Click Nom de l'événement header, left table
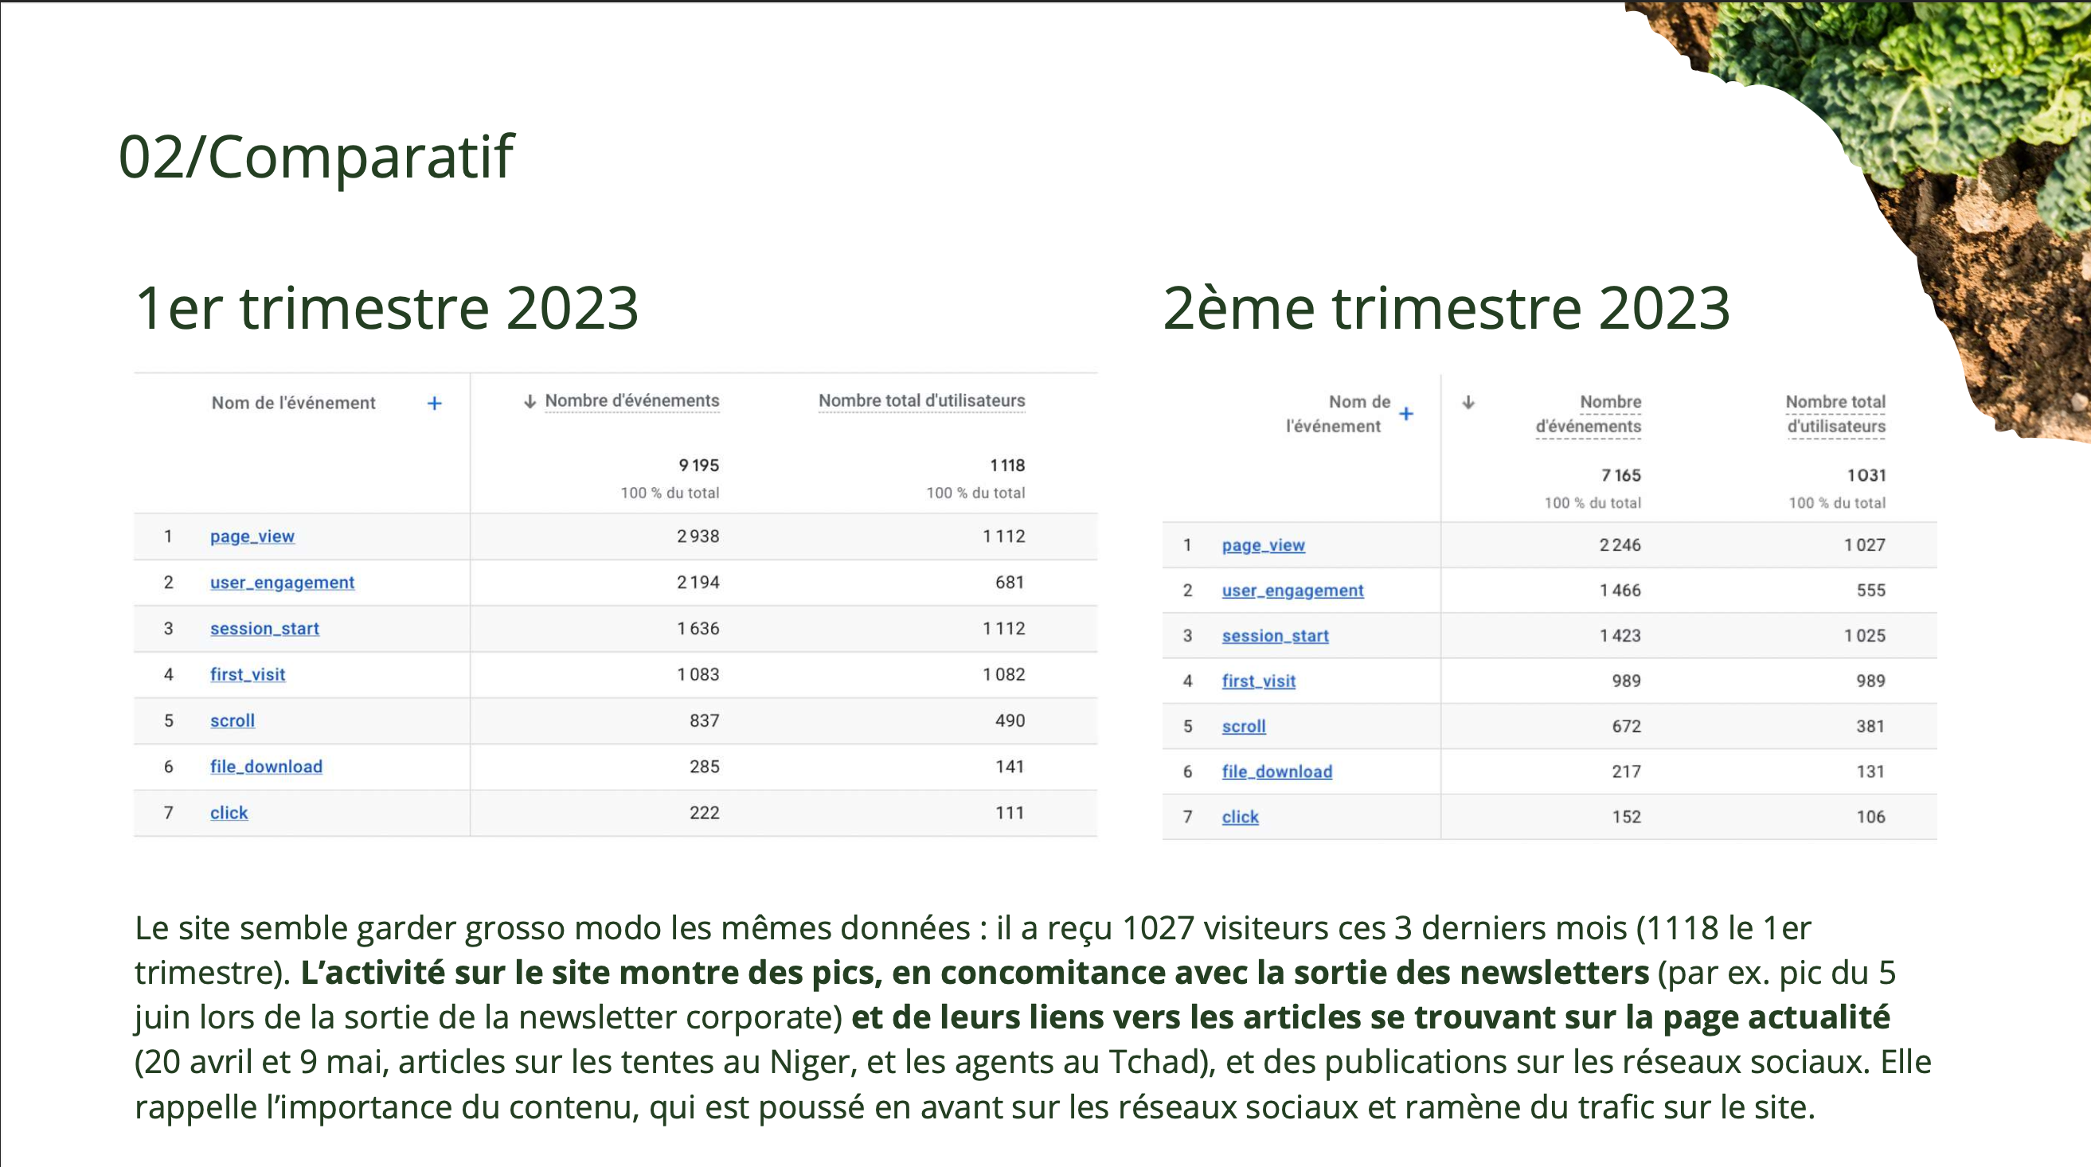Image resolution: width=2091 pixels, height=1167 pixels. [x=293, y=404]
